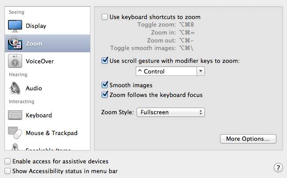Click the Audio speaker icon
This screenshot has width=287, height=178.
15,88
